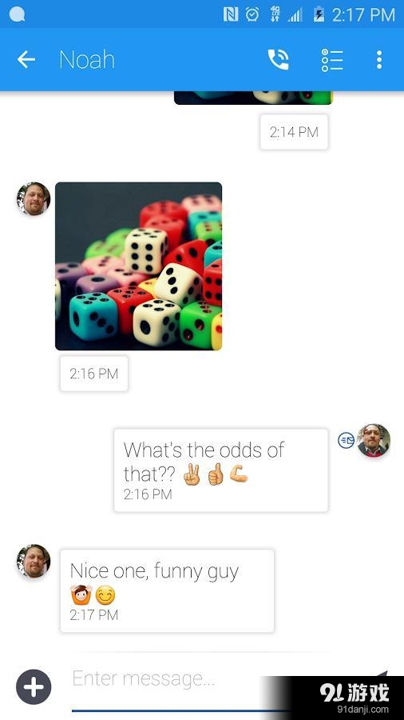Tap the Noah contact name in header
Viewport: 404px width, 720px height.
coord(87,60)
